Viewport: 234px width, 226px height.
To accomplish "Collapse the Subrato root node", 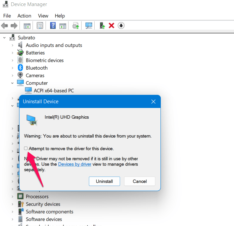I will pos(4,38).
